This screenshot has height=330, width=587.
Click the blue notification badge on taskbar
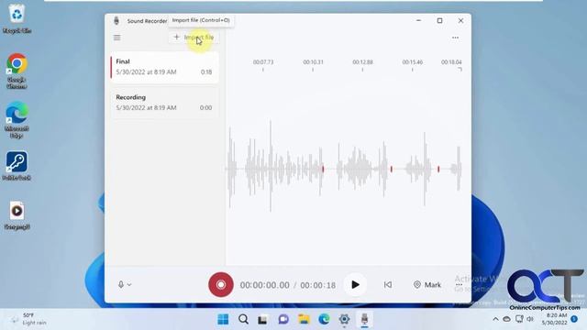[574, 319]
